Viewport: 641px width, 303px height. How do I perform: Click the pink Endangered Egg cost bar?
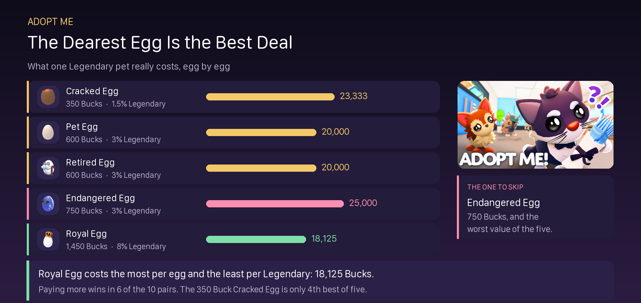coord(275,204)
